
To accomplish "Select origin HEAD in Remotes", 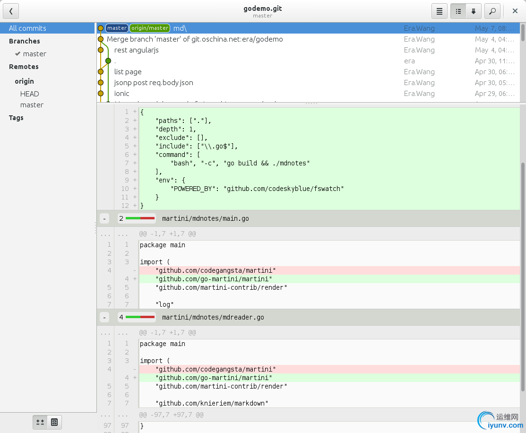I will click(x=29, y=94).
